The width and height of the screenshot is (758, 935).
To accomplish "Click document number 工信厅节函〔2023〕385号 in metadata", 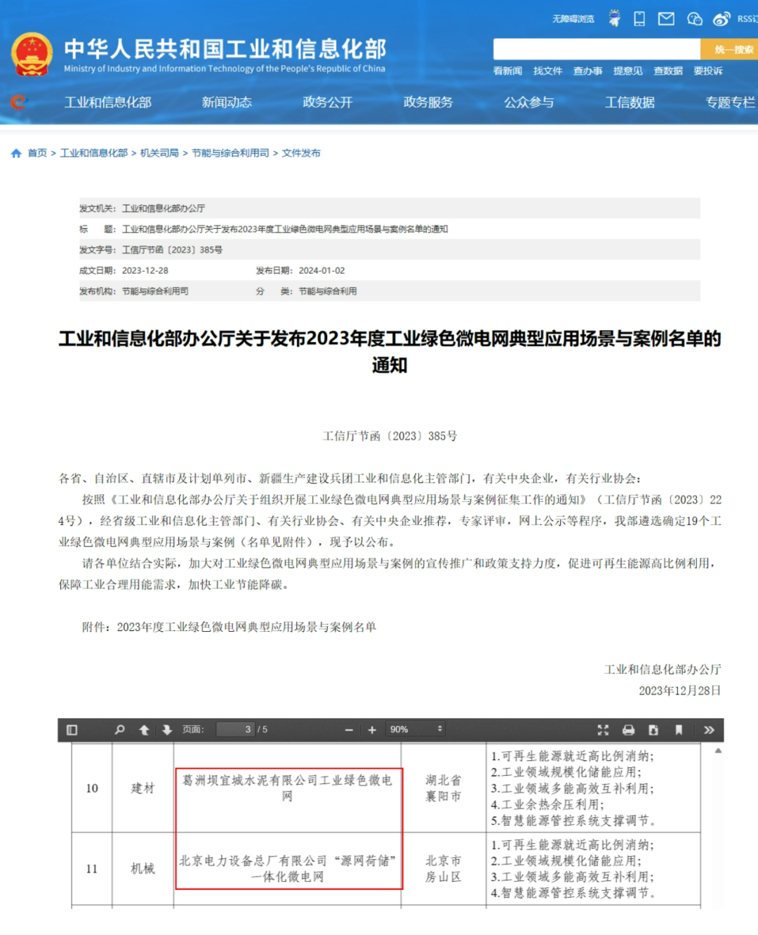I will 172,250.
